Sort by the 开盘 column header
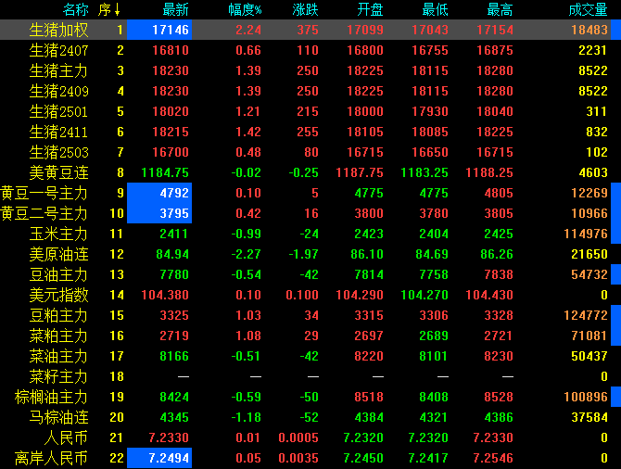 click(371, 9)
